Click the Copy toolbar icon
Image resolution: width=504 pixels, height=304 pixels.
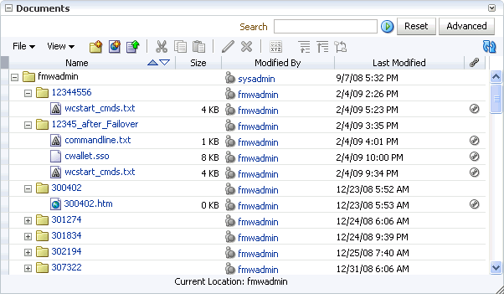(x=180, y=47)
